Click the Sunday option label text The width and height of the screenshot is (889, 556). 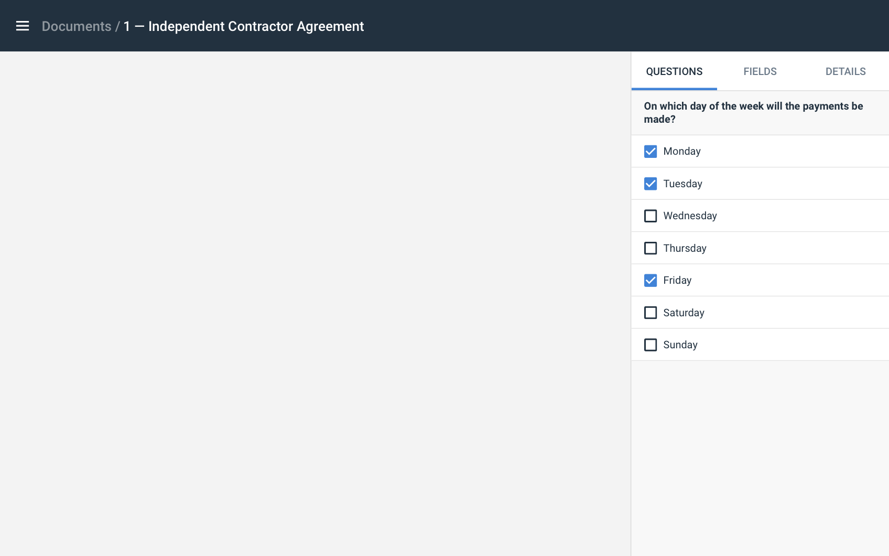pos(680,345)
